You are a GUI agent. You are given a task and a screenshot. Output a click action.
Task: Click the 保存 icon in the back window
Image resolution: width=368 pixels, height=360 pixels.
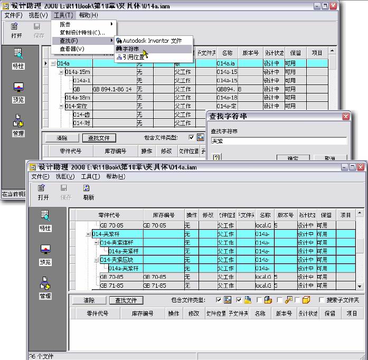37,26
